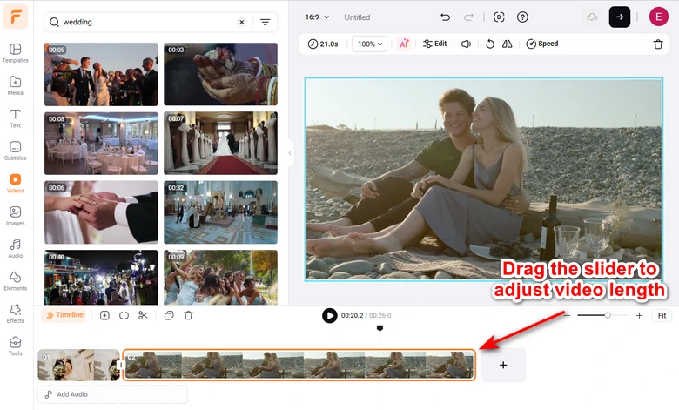The height and width of the screenshot is (410, 679).
Task: Toggle the clip volume speaker icon
Action: (466, 44)
